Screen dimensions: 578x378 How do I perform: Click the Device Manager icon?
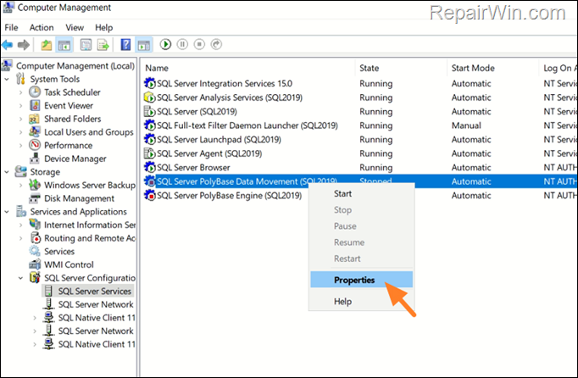click(35, 158)
